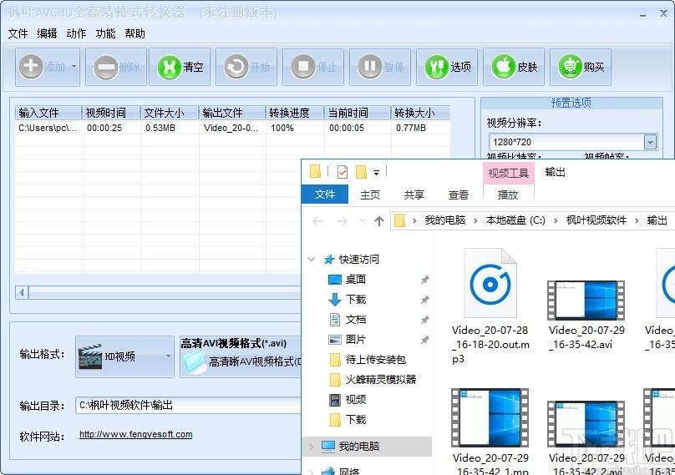
Task: Select the 高清AVI视频格式 format entry
Action: pos(241,356)
